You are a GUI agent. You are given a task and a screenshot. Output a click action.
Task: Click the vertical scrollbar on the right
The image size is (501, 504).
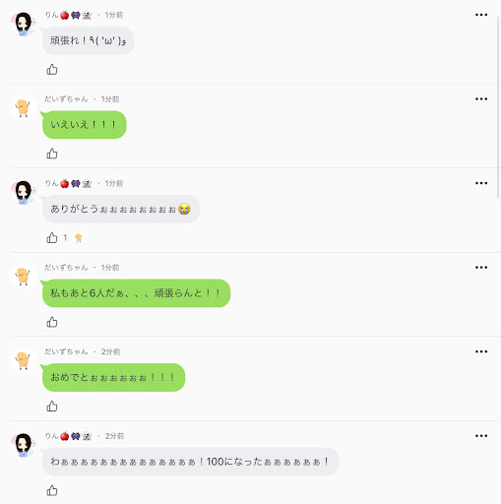click(x=499, y=106)
